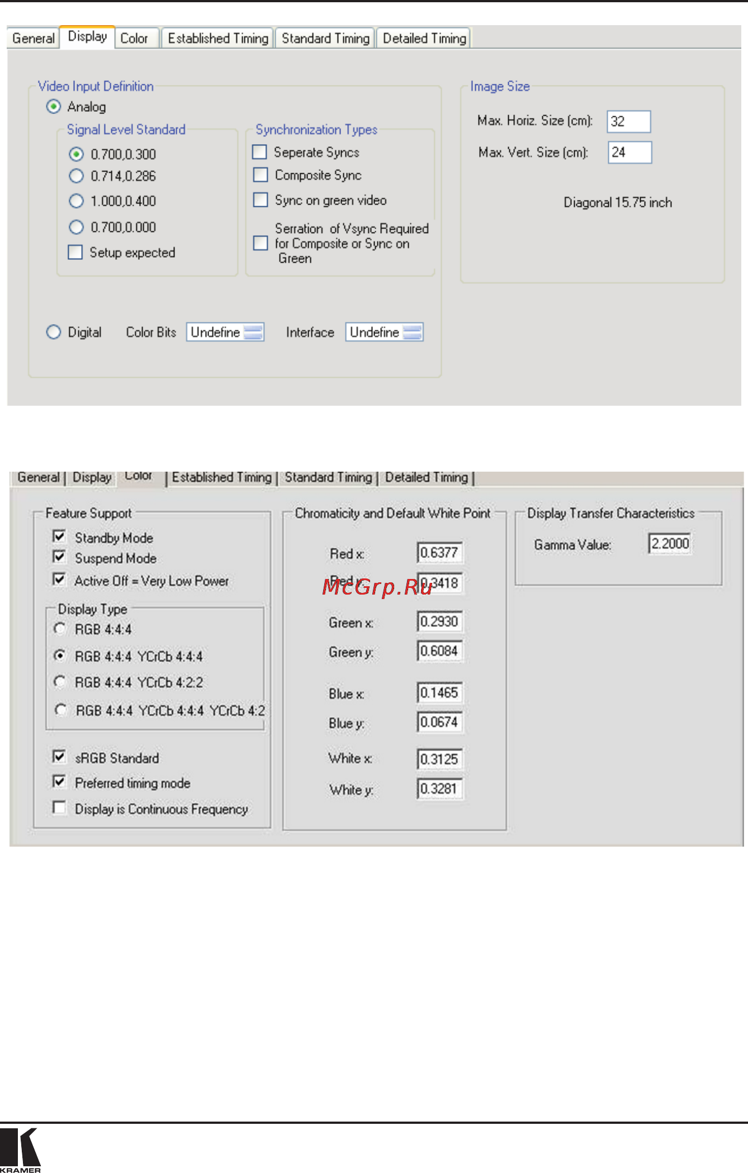Click the Max. Horiz. Size field
748x1173 pixels.
pos(629,121)
